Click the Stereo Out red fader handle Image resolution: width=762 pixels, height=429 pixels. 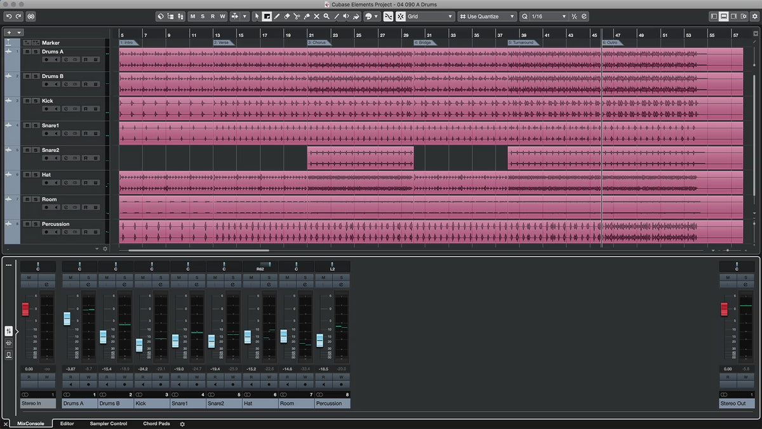(x=724, y=309)
